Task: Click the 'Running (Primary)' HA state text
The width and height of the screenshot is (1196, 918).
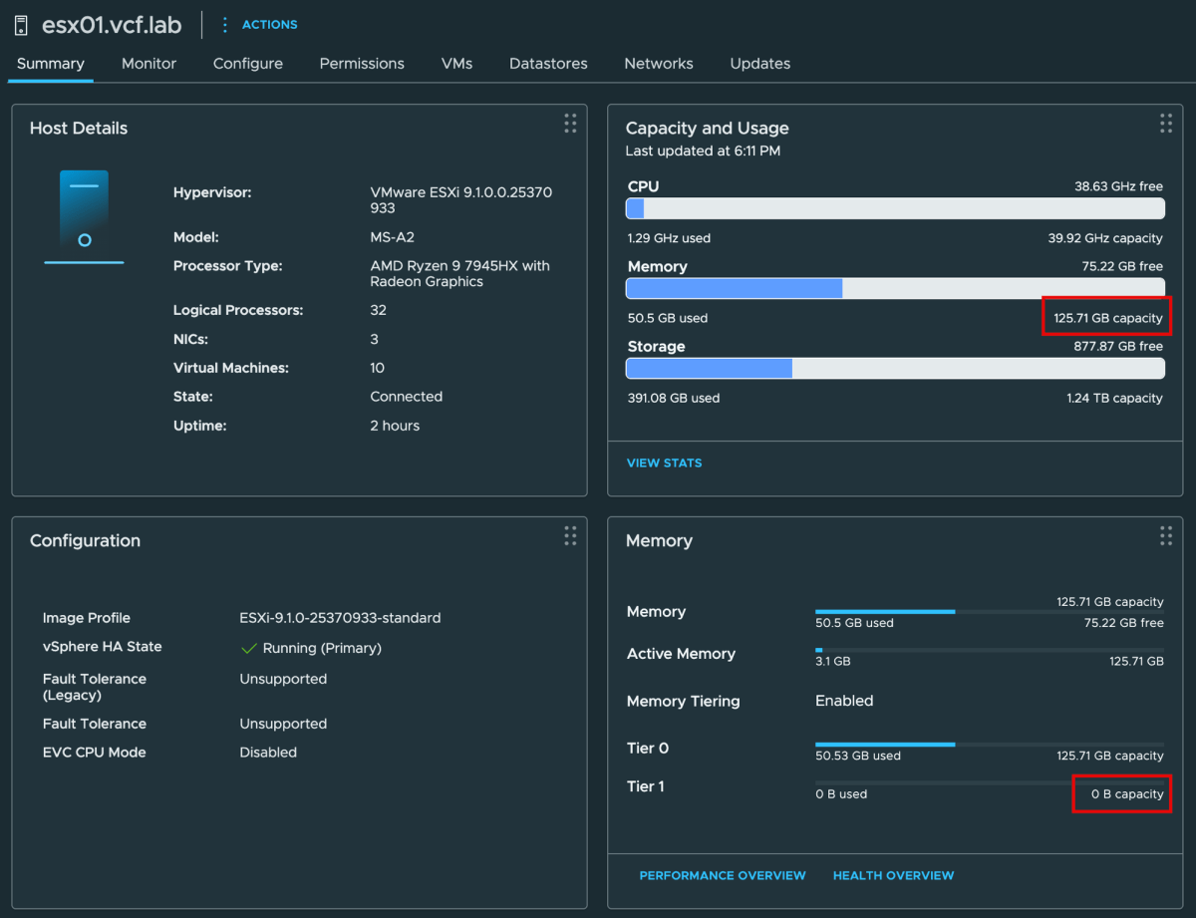Action: coord(322,648)
